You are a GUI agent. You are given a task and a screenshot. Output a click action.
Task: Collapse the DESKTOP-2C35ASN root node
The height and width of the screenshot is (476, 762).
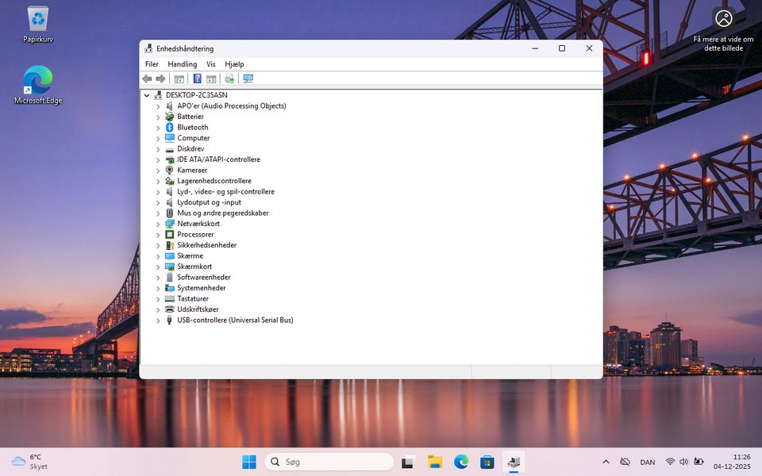point(147,95)
